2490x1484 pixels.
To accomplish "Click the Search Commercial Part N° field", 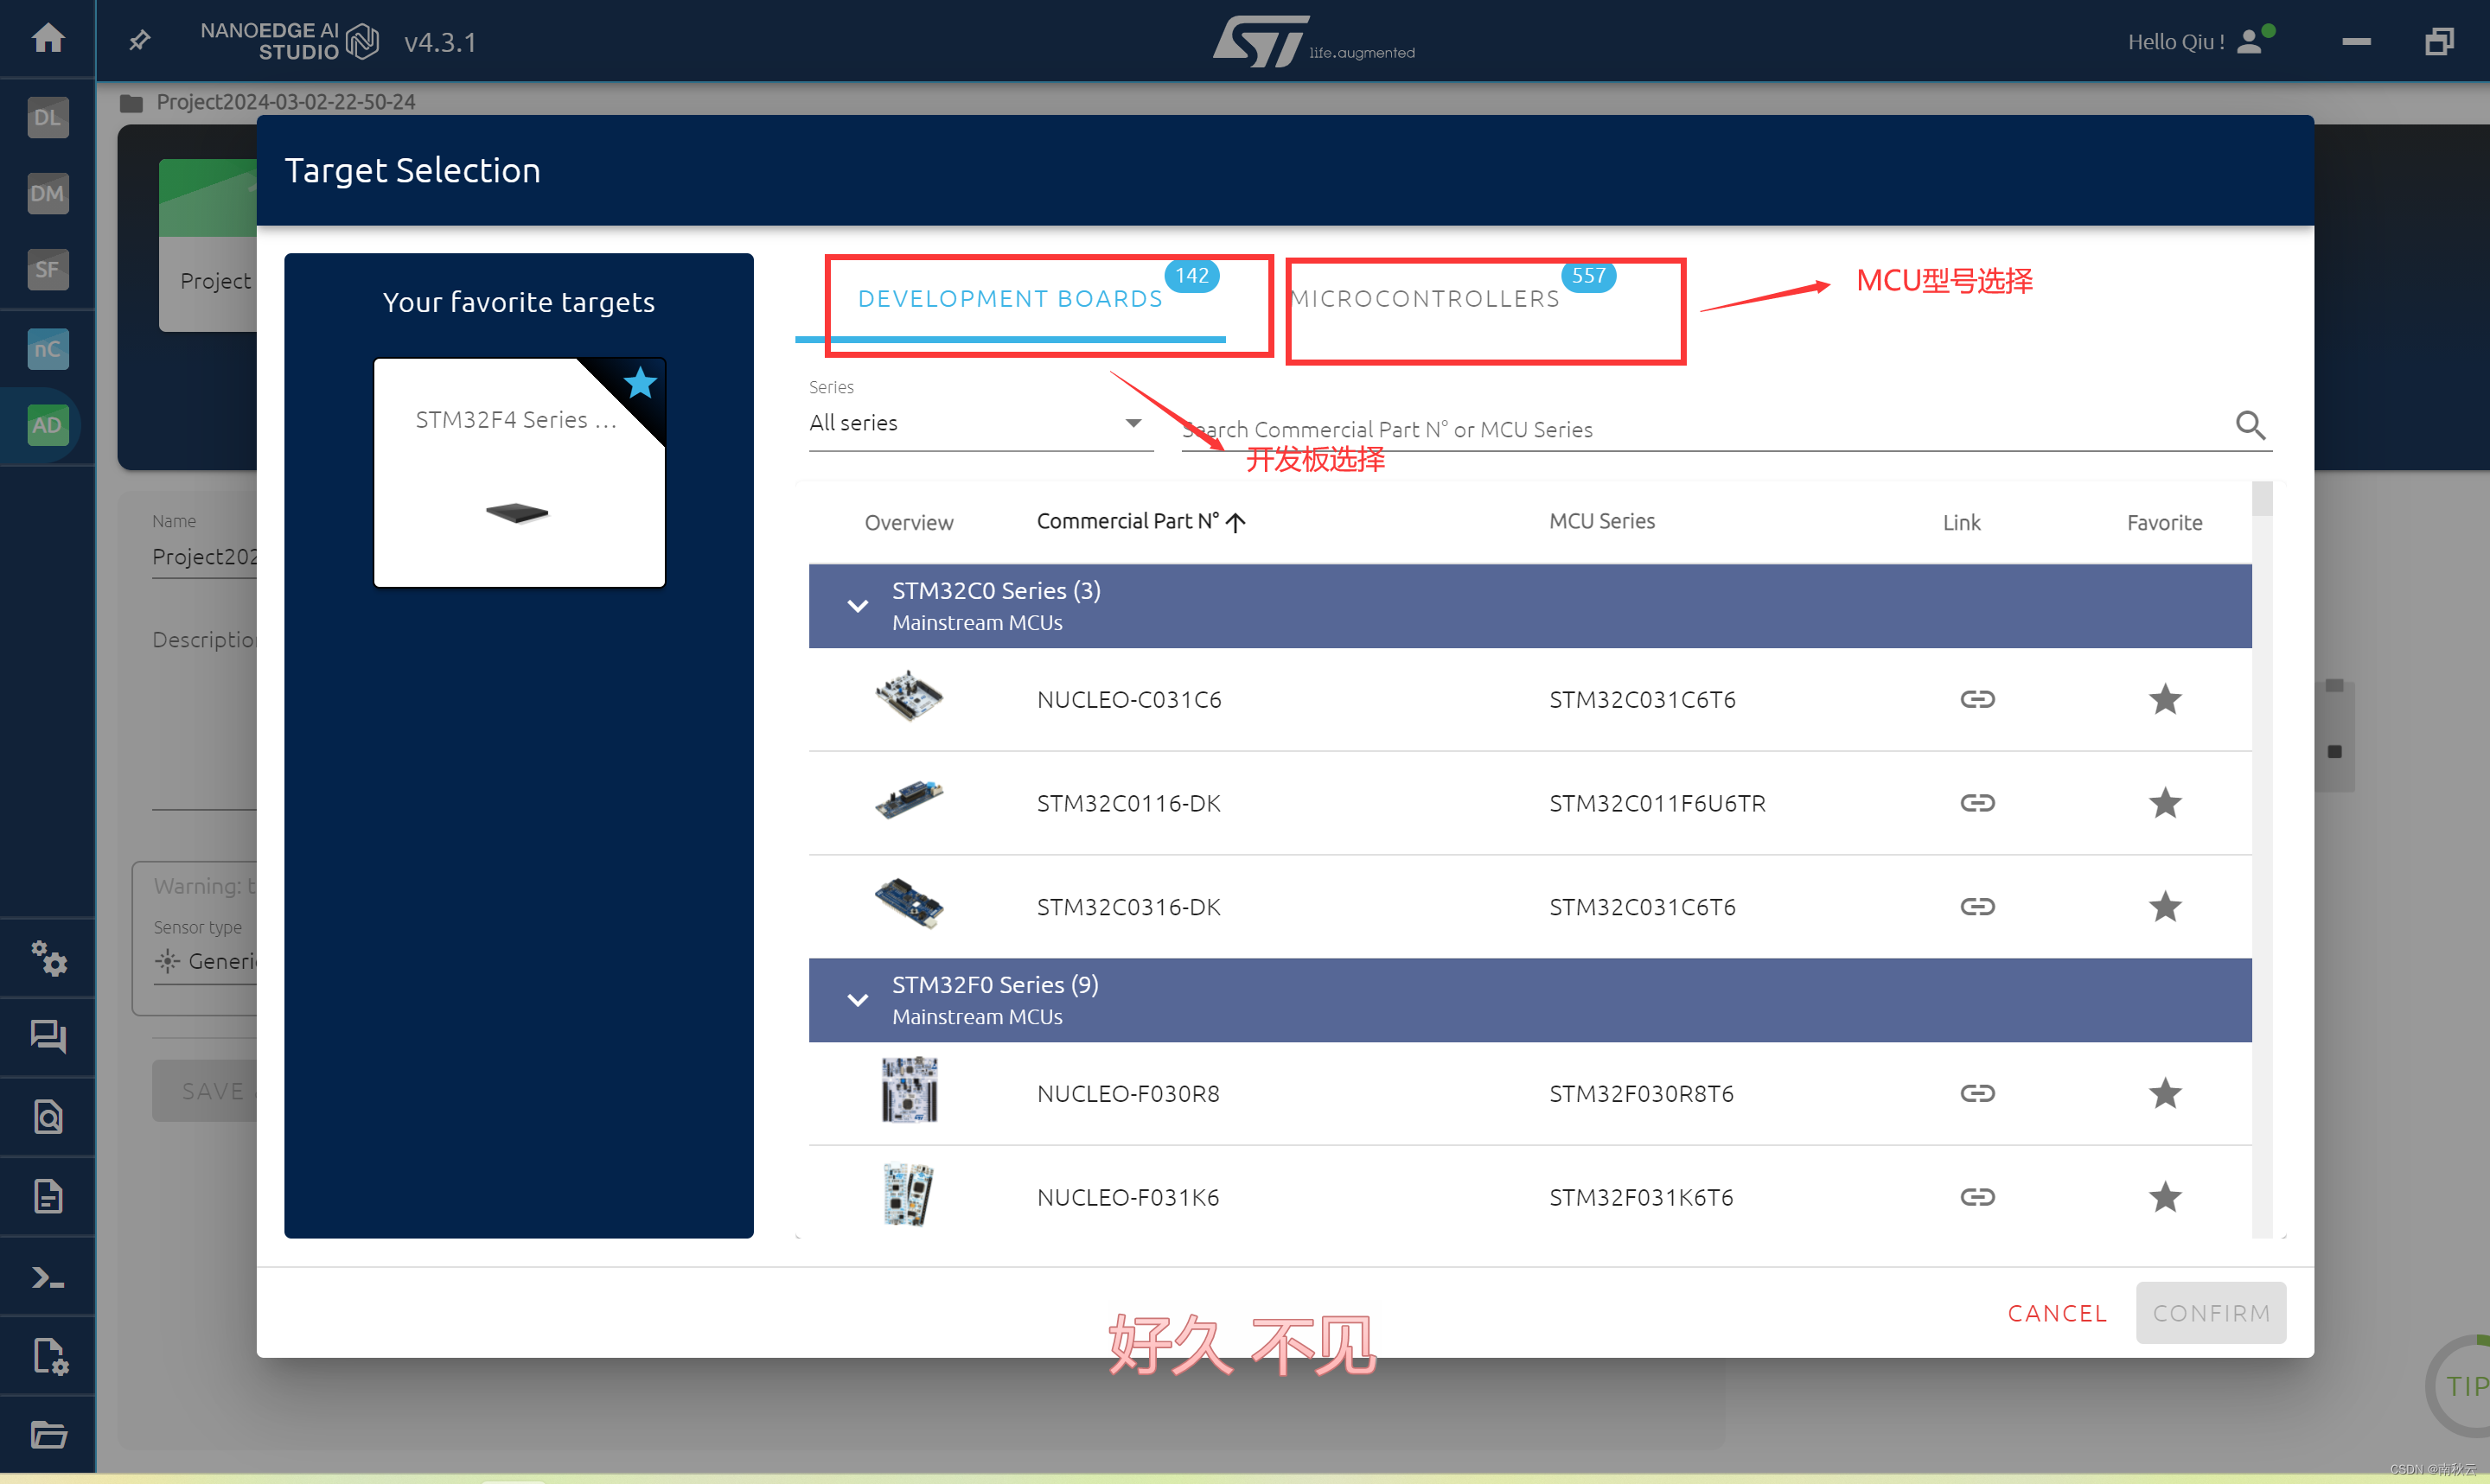I will click(x=1700, y=430).
